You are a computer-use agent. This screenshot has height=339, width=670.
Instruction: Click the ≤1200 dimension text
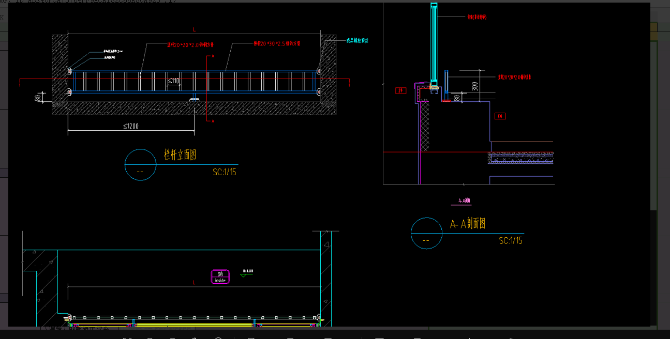(130, 126)
